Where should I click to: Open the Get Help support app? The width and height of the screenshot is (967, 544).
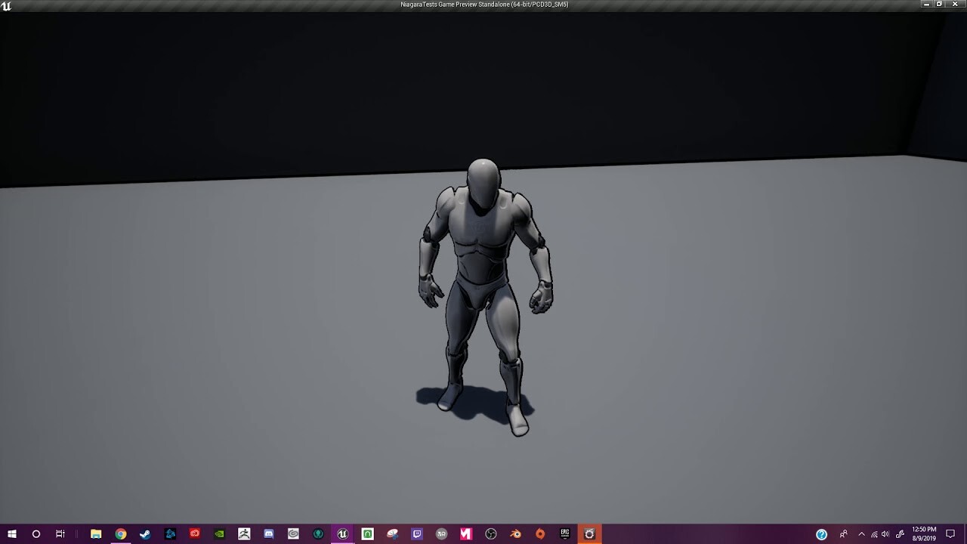tap(820, 533)
